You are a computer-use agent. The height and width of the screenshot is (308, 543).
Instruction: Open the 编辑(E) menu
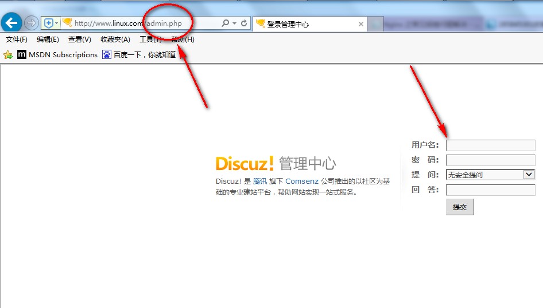[x=48, y=40]
